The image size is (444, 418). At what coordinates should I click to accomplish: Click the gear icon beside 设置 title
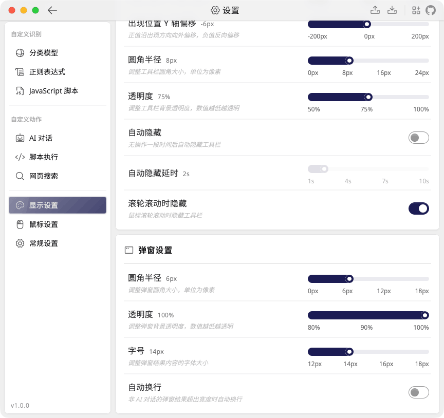point(215,10)
